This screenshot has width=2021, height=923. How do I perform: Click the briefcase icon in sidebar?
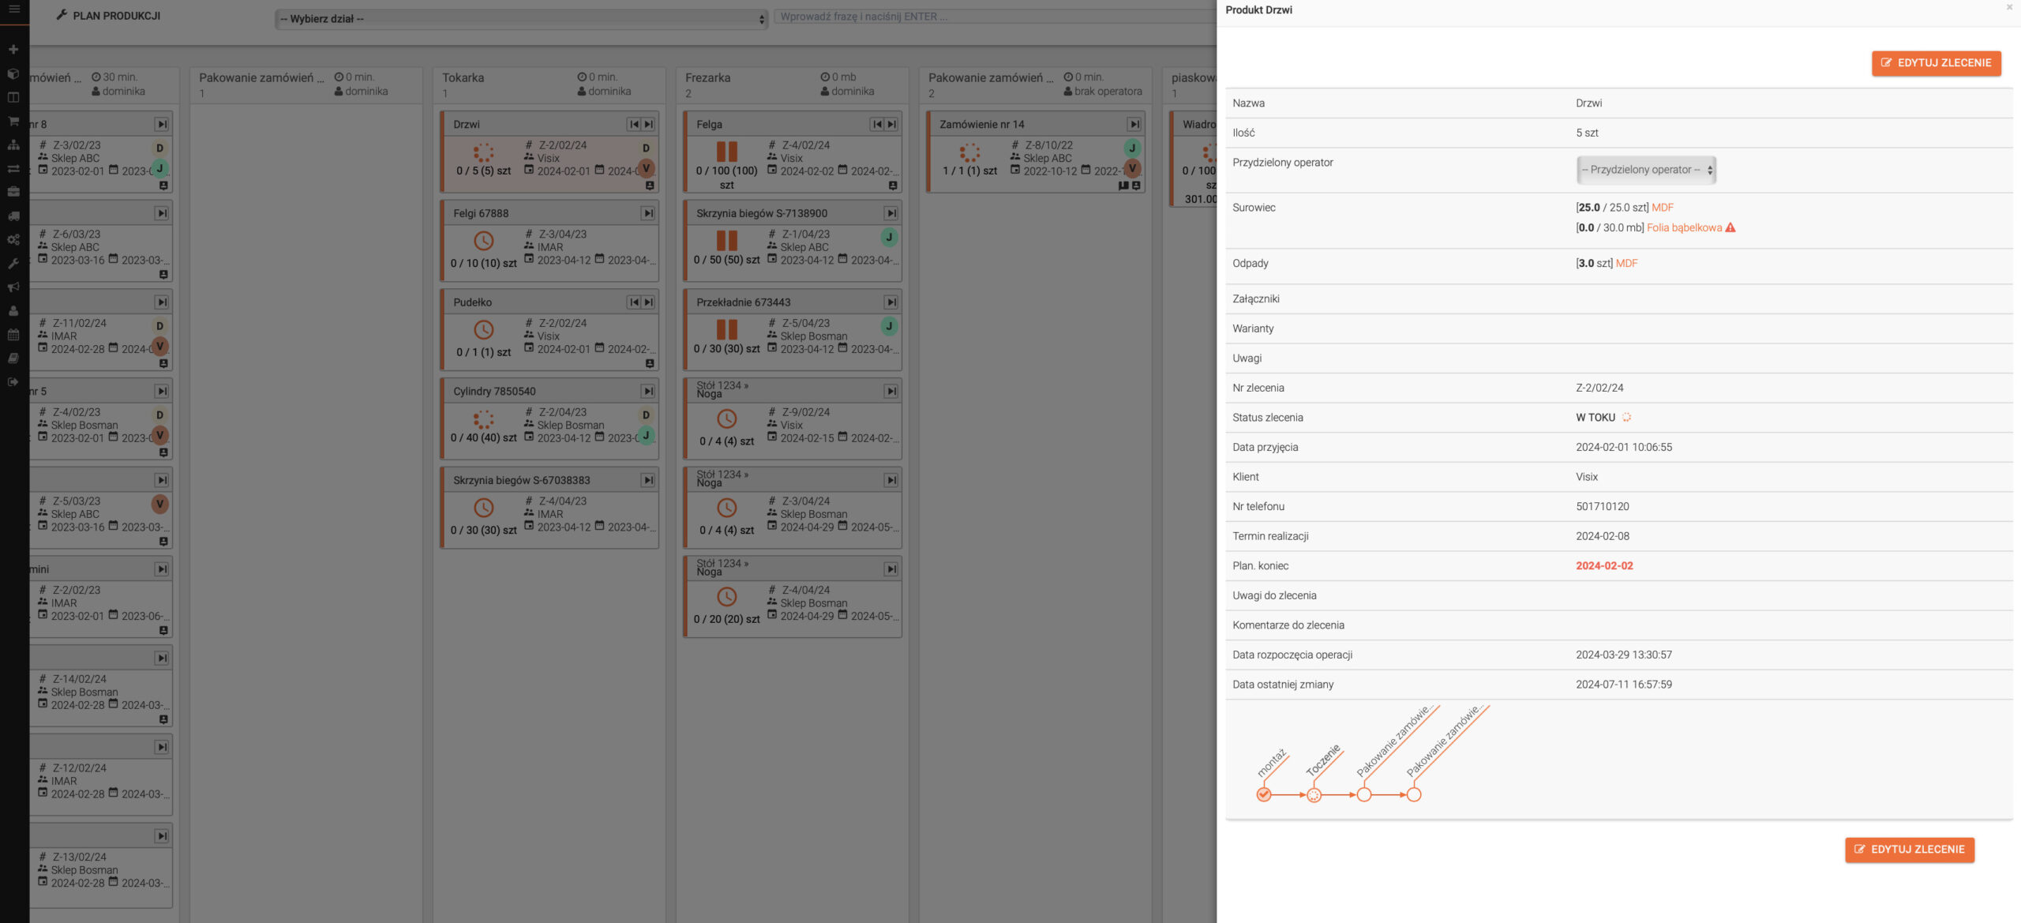13,192
